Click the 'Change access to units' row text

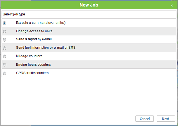point(34,31)
